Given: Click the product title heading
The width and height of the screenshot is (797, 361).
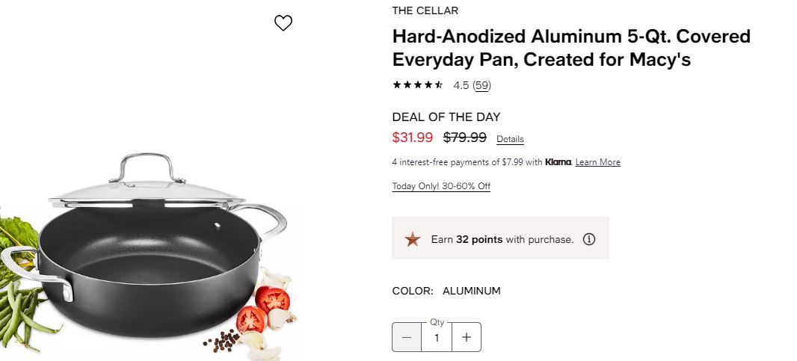Looking at the screenshot, I should [570, 48].
